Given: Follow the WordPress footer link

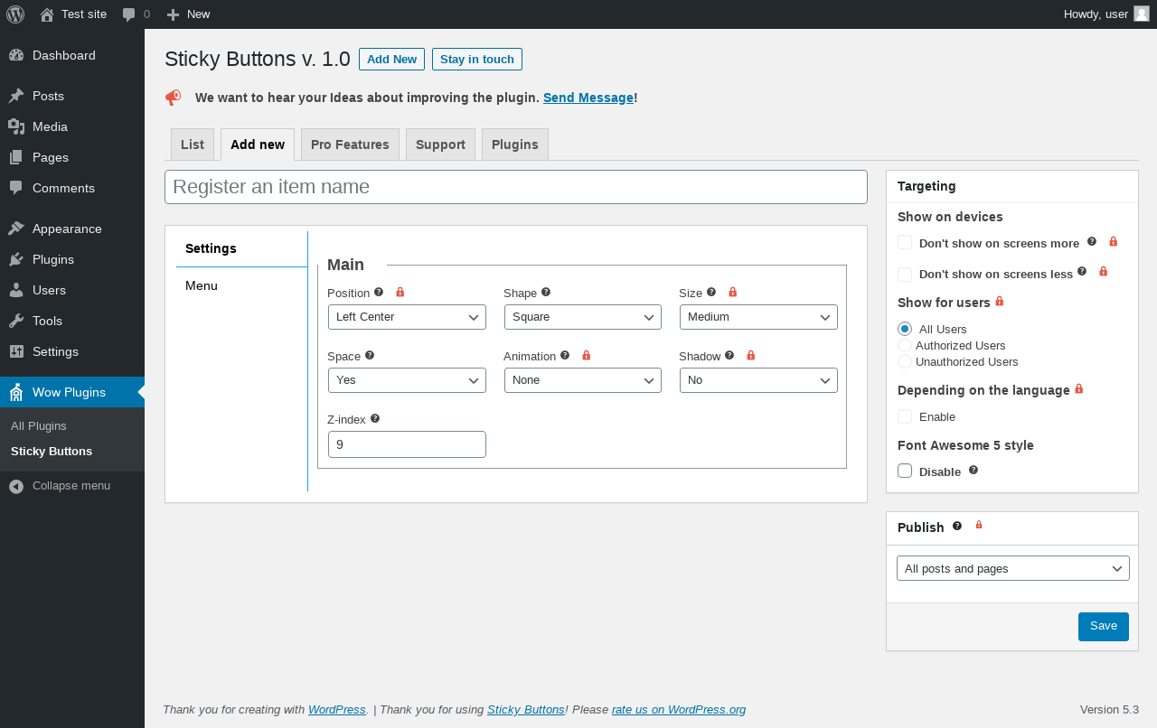Looking at the screenshot, I should tap(337, 710).
